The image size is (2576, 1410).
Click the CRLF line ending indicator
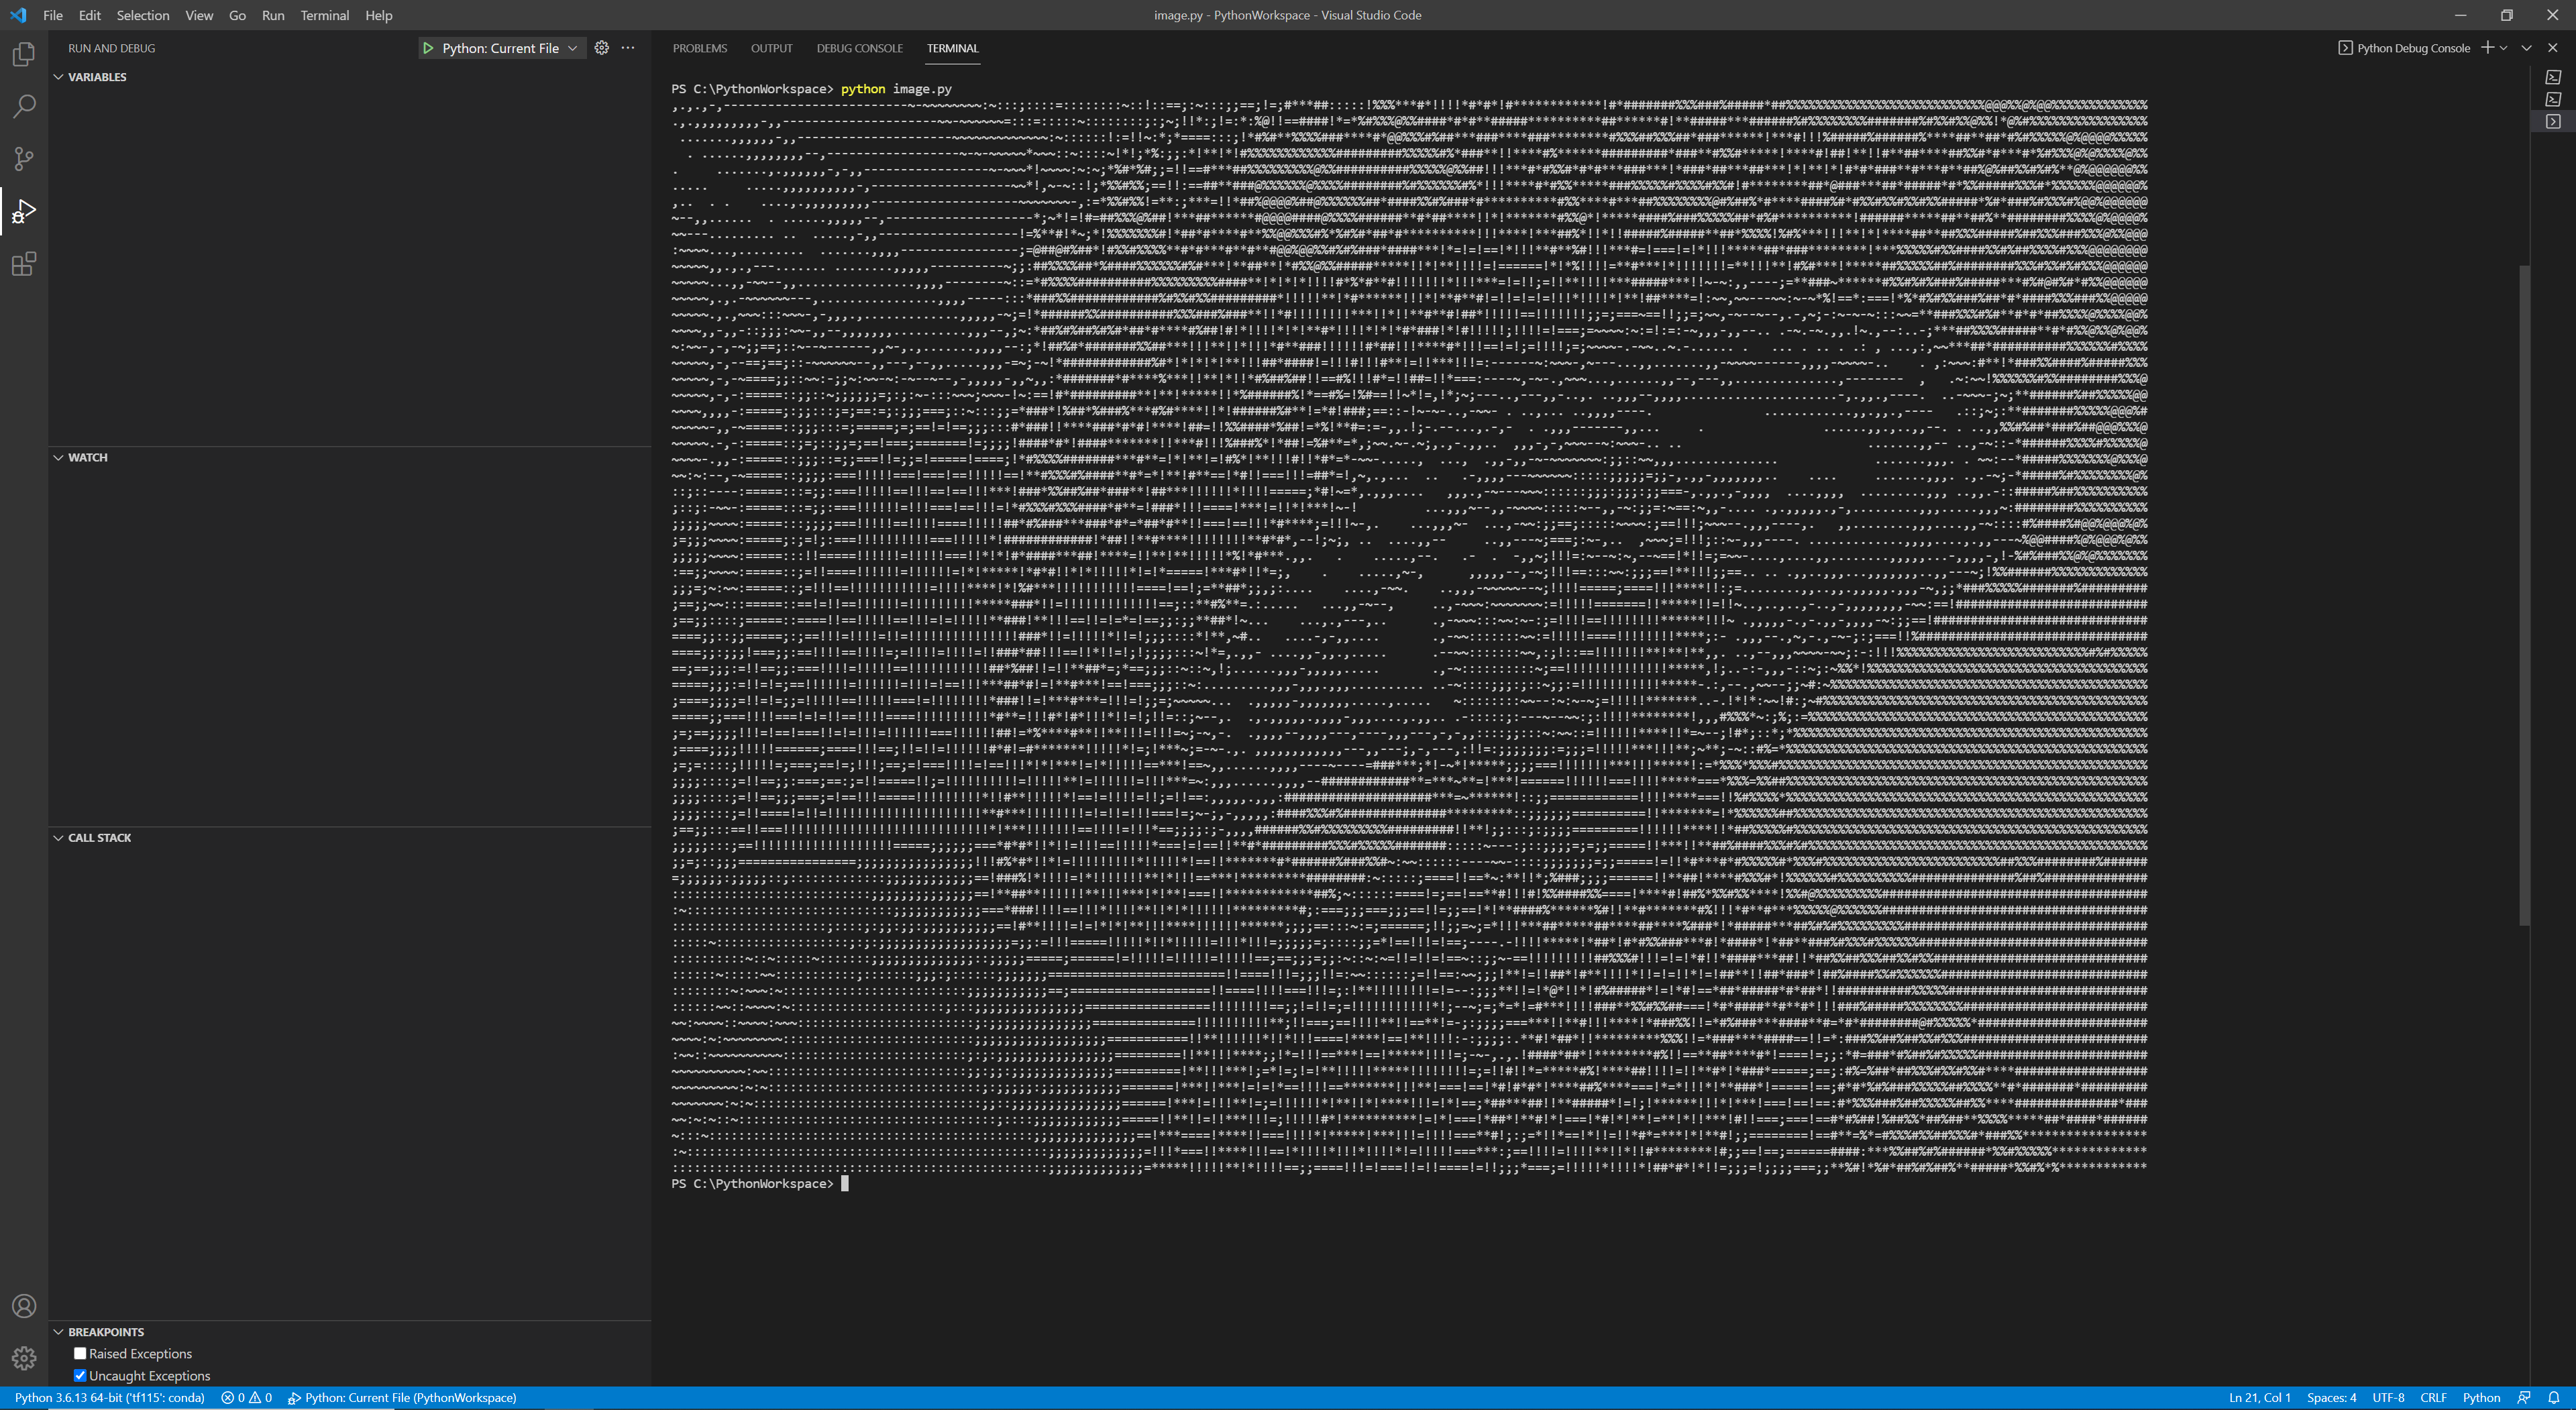(2433, 1398)
